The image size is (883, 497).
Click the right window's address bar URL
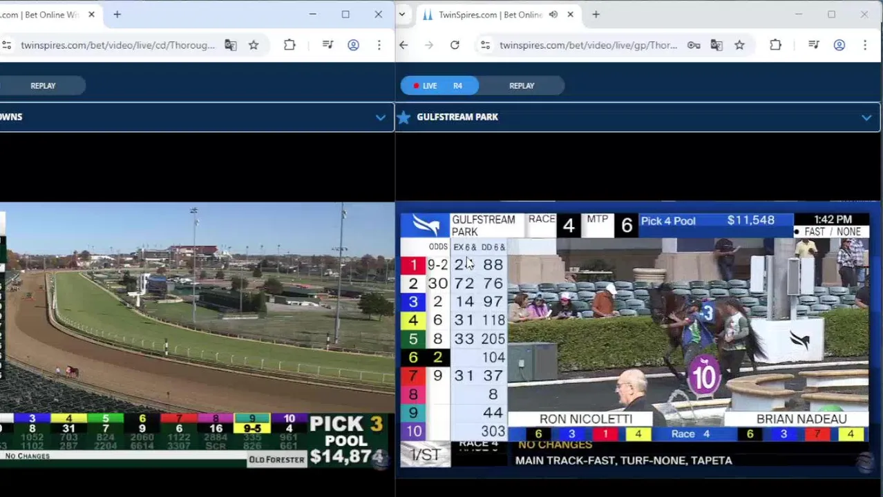(x=588, y=45)
